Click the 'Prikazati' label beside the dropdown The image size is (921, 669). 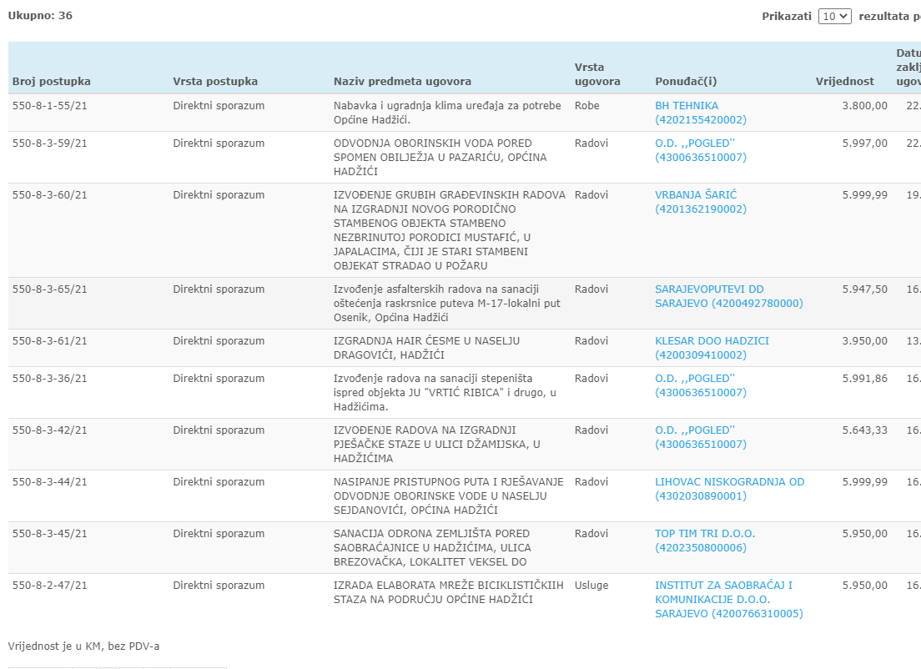pyautogui.click(x=787, y=17)
